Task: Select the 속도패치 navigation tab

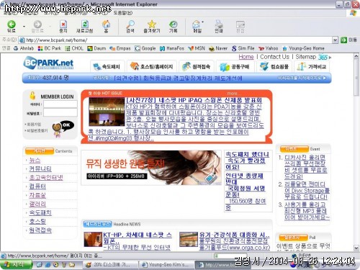Action: (x=107, y=66)
